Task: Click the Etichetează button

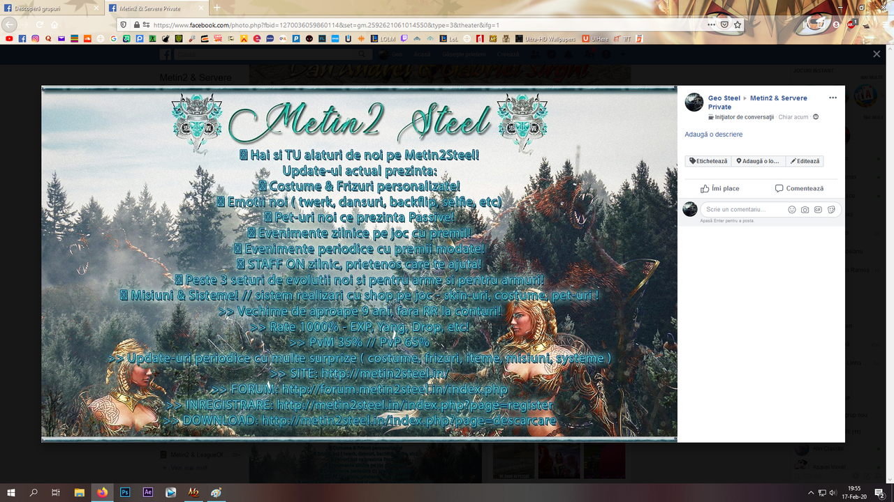Action: coord(708,161)
